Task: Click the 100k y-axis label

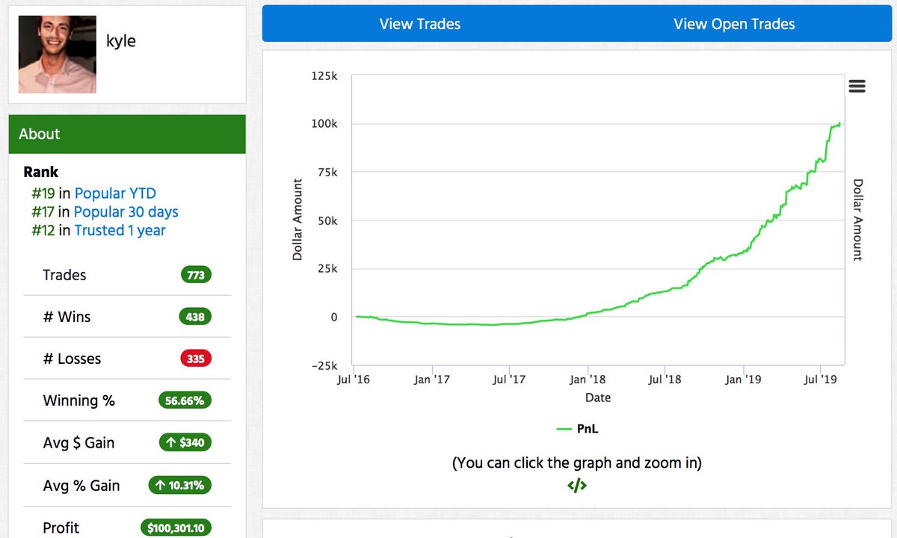Action: (x=324, y=124)
